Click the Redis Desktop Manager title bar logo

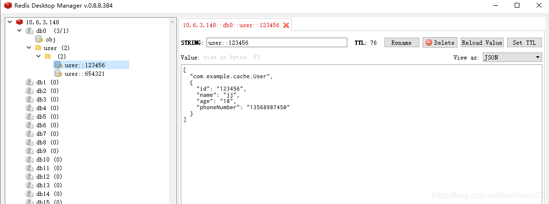coord(8,5)
